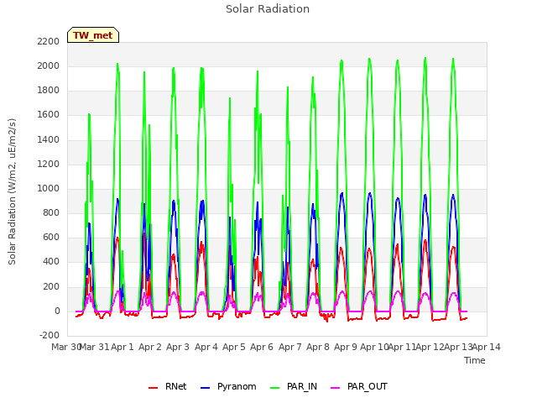537x403 pixels.
Task: Click the Apr 8 x-axis tick label
Action: click(x=318, y=347)
